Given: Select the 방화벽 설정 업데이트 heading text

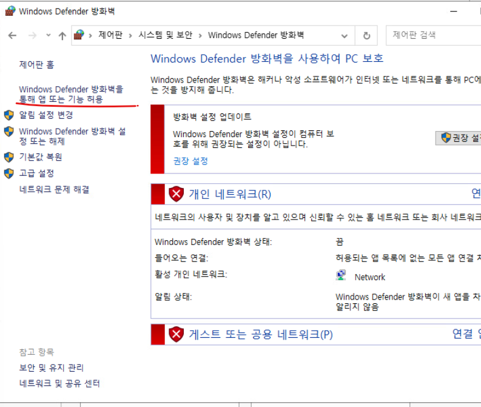Looking at the screenshot, I should click(x=212, y=117).
